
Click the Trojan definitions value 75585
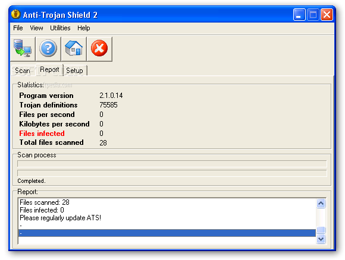[x=108, y=105]
